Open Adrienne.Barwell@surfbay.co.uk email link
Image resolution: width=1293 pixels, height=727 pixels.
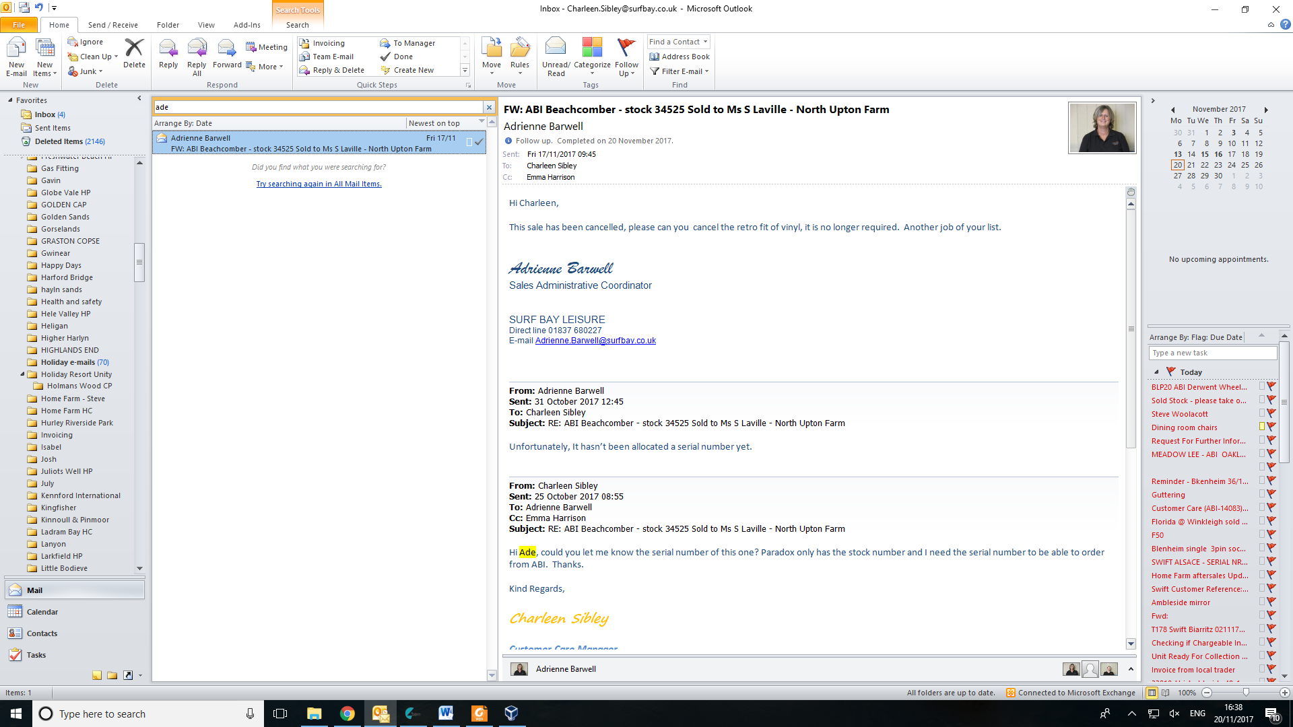click(x=595, y=341)
